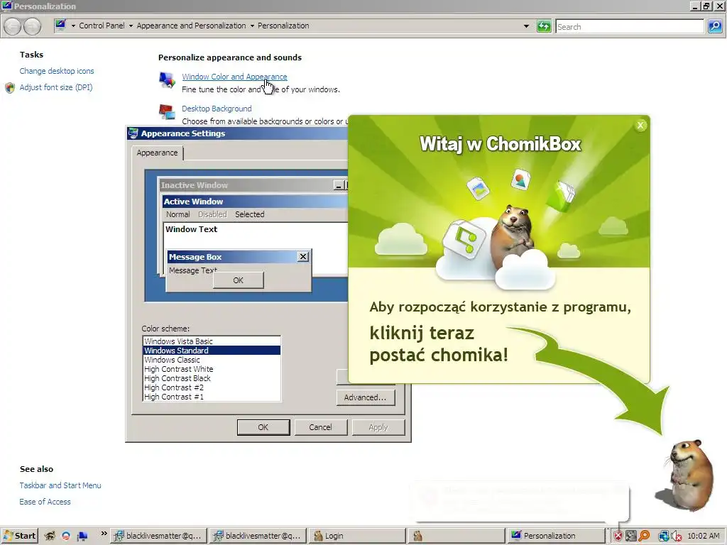Open Taskbar and Start Menu link
The width and height of the screenshot is (727, 545).
[x=60, y=485]
